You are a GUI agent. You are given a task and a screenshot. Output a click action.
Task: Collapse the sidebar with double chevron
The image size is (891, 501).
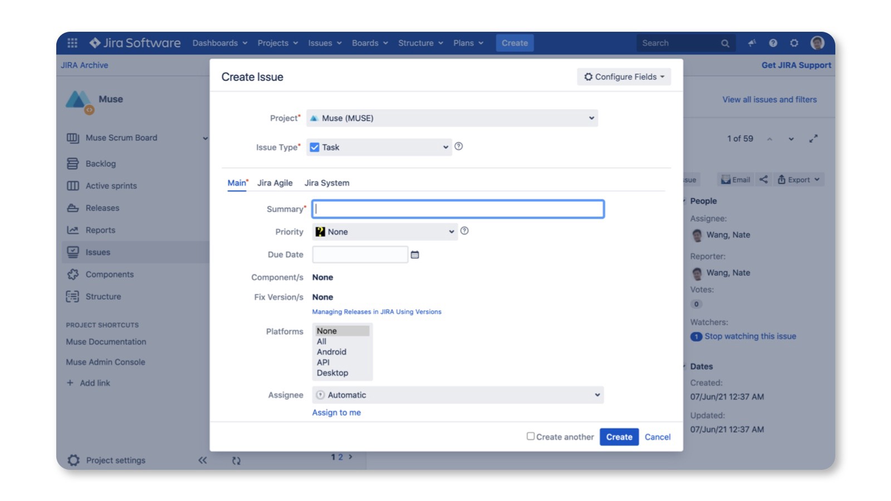pyautogui.click(x=202, y=460)
